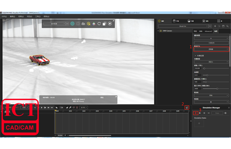The image size is (231, 149).
Task: Open the Model Set dropdown
Action: [183, 26]
